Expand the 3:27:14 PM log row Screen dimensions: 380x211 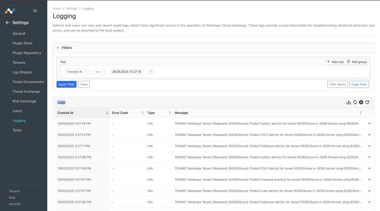point(369,123)
